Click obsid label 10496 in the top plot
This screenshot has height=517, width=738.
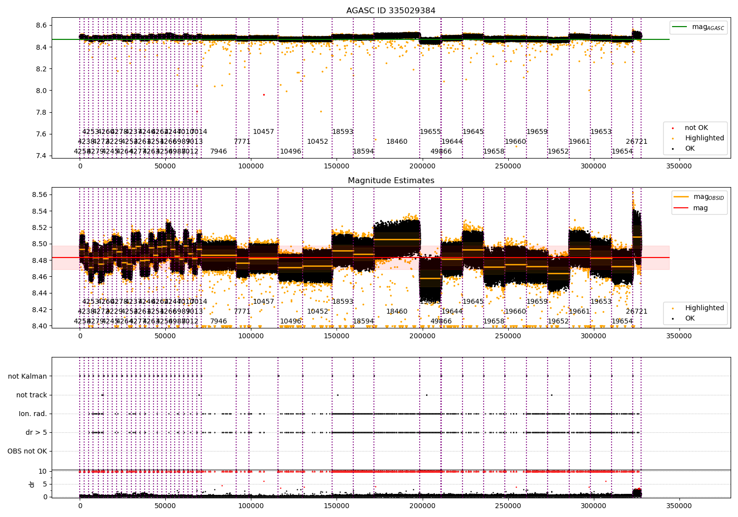click(x=290, y=151)
